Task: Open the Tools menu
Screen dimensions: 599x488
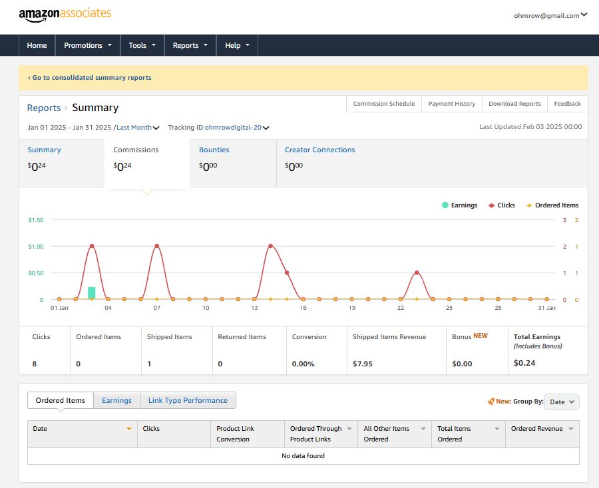Action: click(142, 45)
